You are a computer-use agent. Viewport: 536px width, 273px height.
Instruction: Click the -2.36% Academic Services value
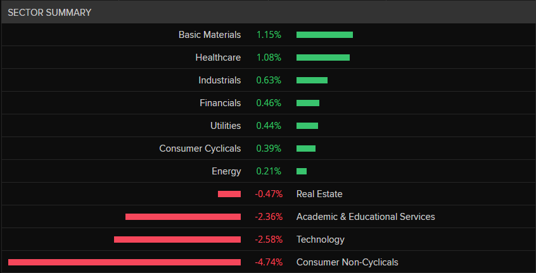(x=269, y=217)
